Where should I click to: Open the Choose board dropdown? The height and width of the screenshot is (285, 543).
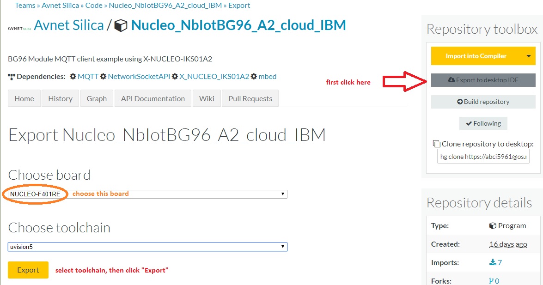pos(282,194)
